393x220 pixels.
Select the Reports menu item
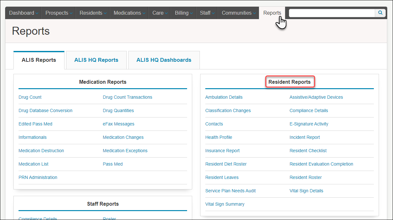click(x=272, y=13)
